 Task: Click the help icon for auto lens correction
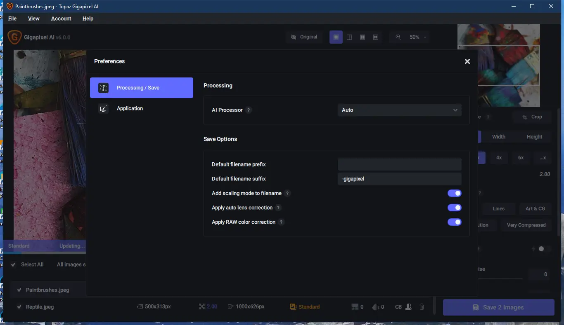[279, 208]
